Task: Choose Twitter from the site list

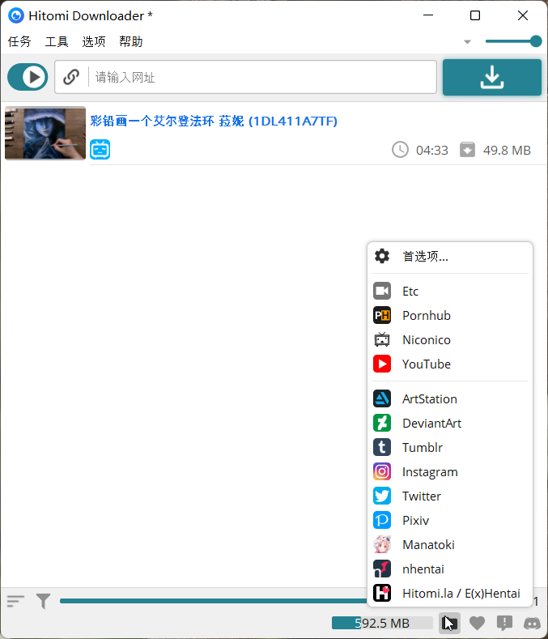Action: (421, 496)
